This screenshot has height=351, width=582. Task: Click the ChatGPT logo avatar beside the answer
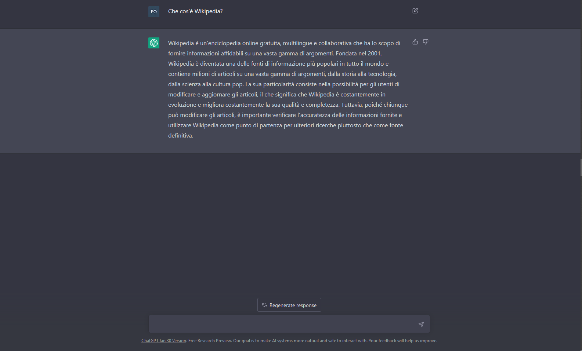tap(153, 43)
